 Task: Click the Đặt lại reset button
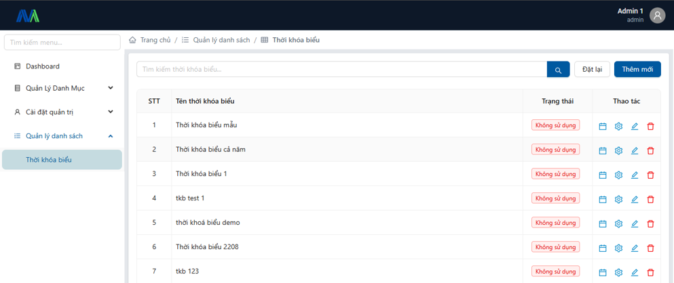592,70
